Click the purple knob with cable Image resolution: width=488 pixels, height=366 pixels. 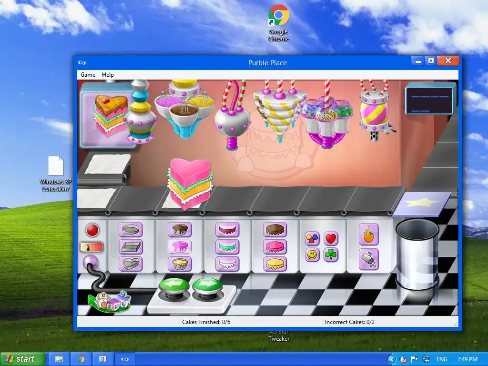click(x=91, y=263)
